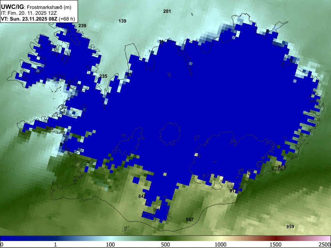Click the legend label "500"
The image size is (331, 248).
click(165, 245)
